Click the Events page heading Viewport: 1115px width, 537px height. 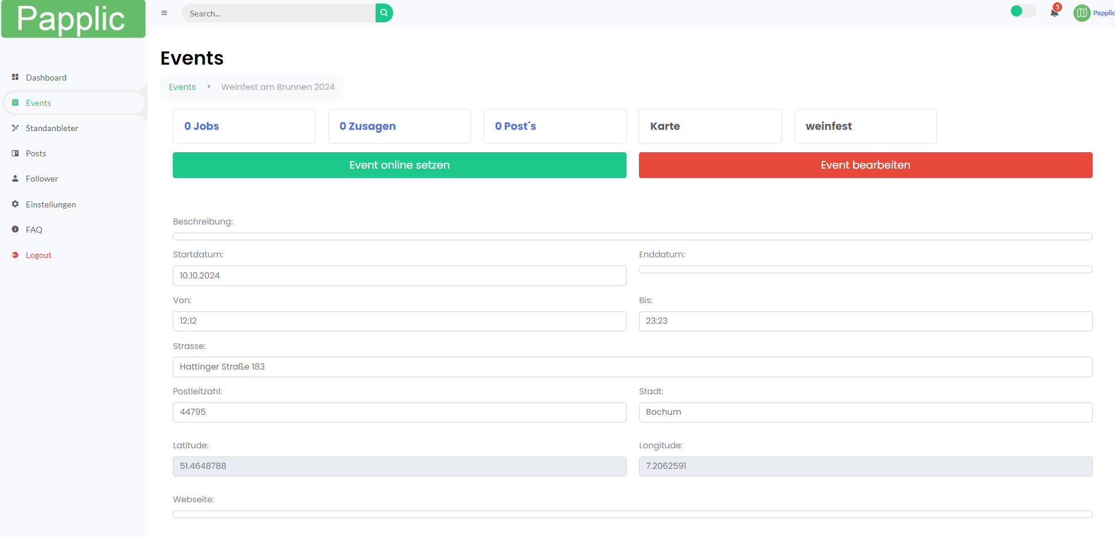tap(192, 58)
